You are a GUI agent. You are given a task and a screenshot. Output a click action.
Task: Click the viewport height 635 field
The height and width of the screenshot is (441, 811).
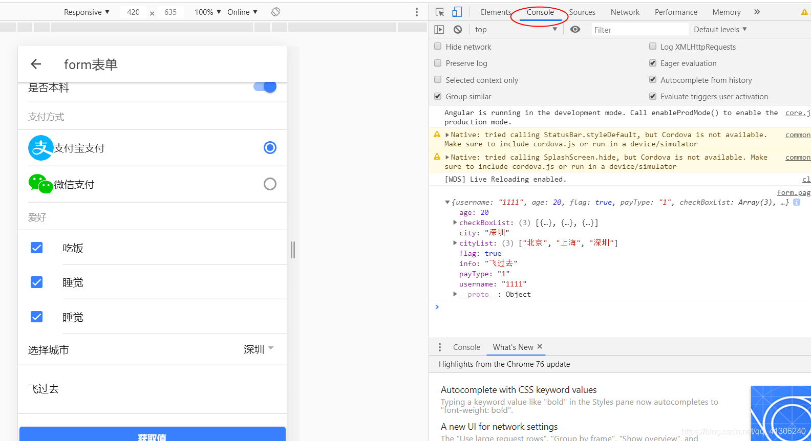[x=170, y=12]
